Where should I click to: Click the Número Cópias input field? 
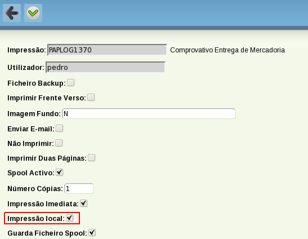[x=79, y=188]
